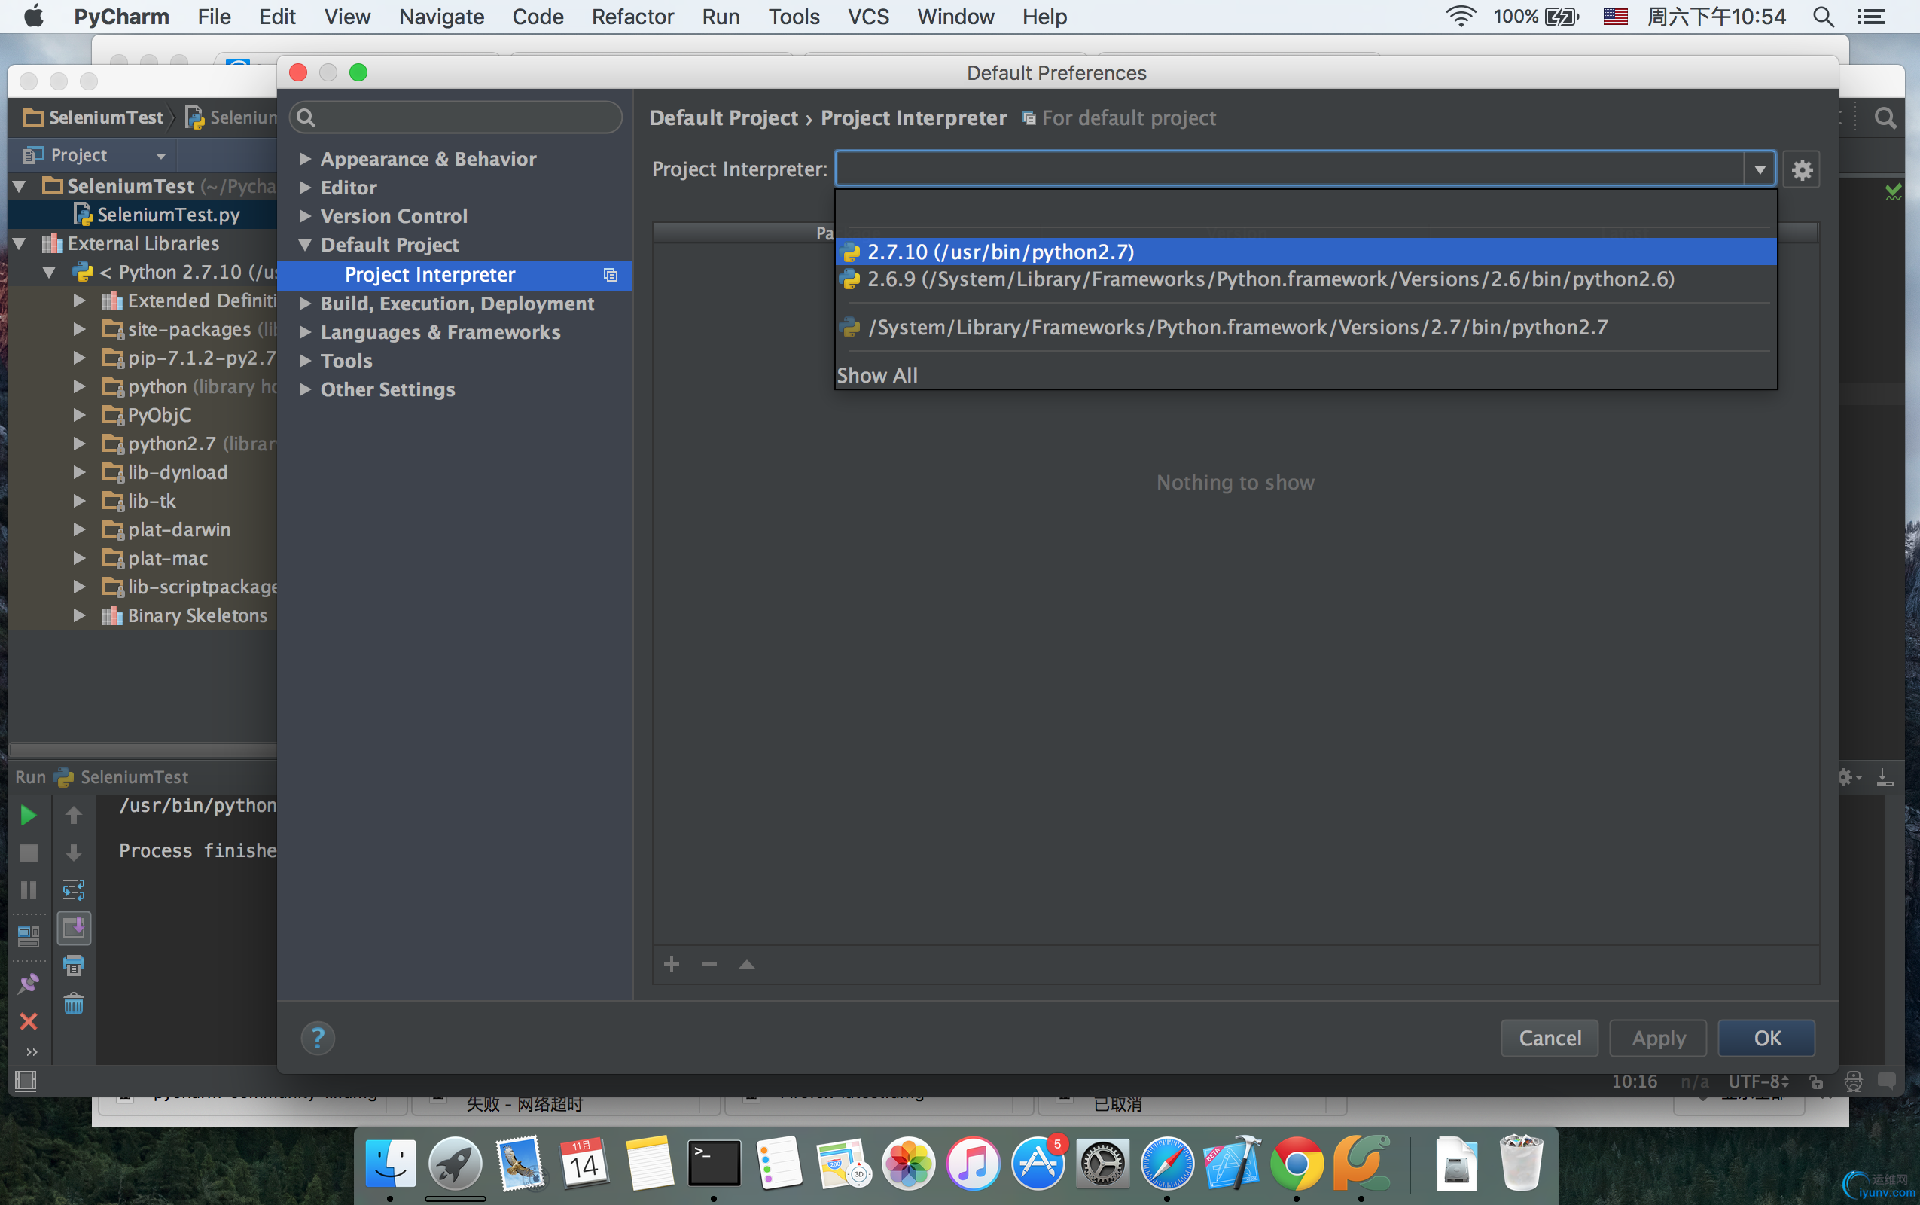The height and width of the screenshot is (1205, 1920).
Task: Open System Preferences from the Dock
Action: click(1102, 1163)
